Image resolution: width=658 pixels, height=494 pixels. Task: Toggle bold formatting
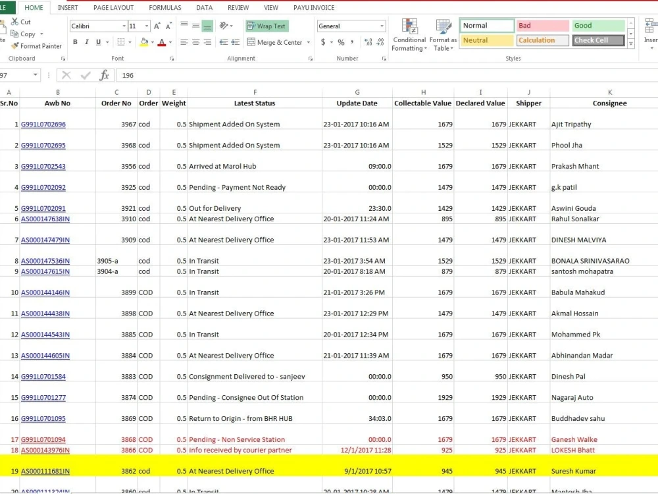pyautogui.click(x=73, y=41)
